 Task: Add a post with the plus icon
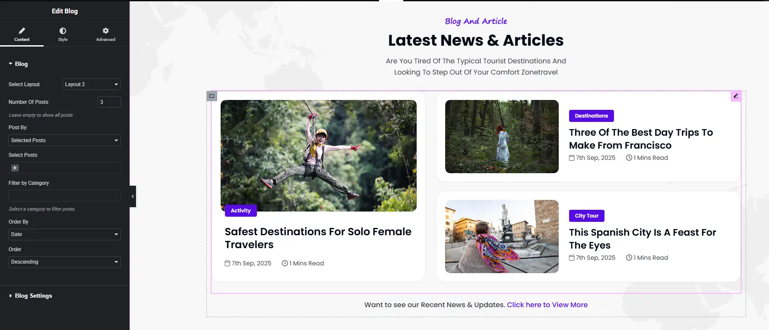15,168
